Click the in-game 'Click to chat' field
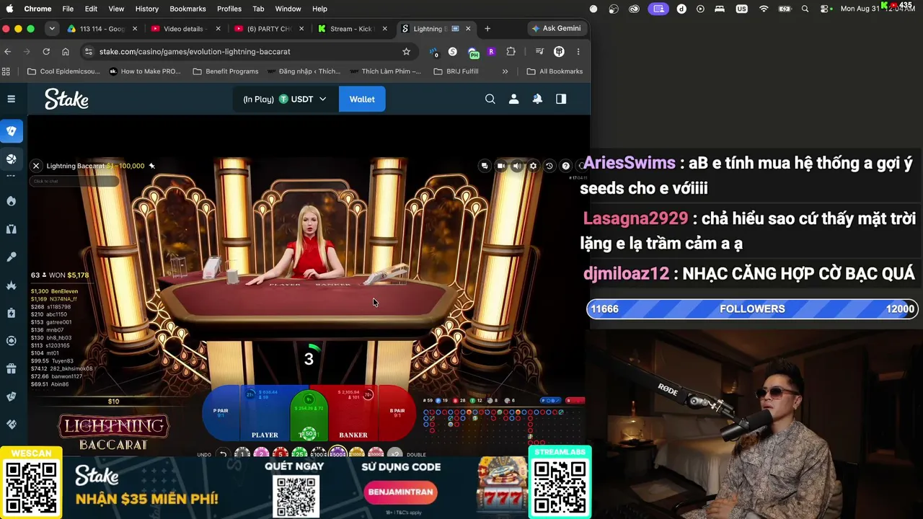The width and height of the screenshot is (923, 519). [74, 181]
